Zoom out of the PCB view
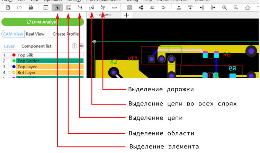 click(236, 7)
